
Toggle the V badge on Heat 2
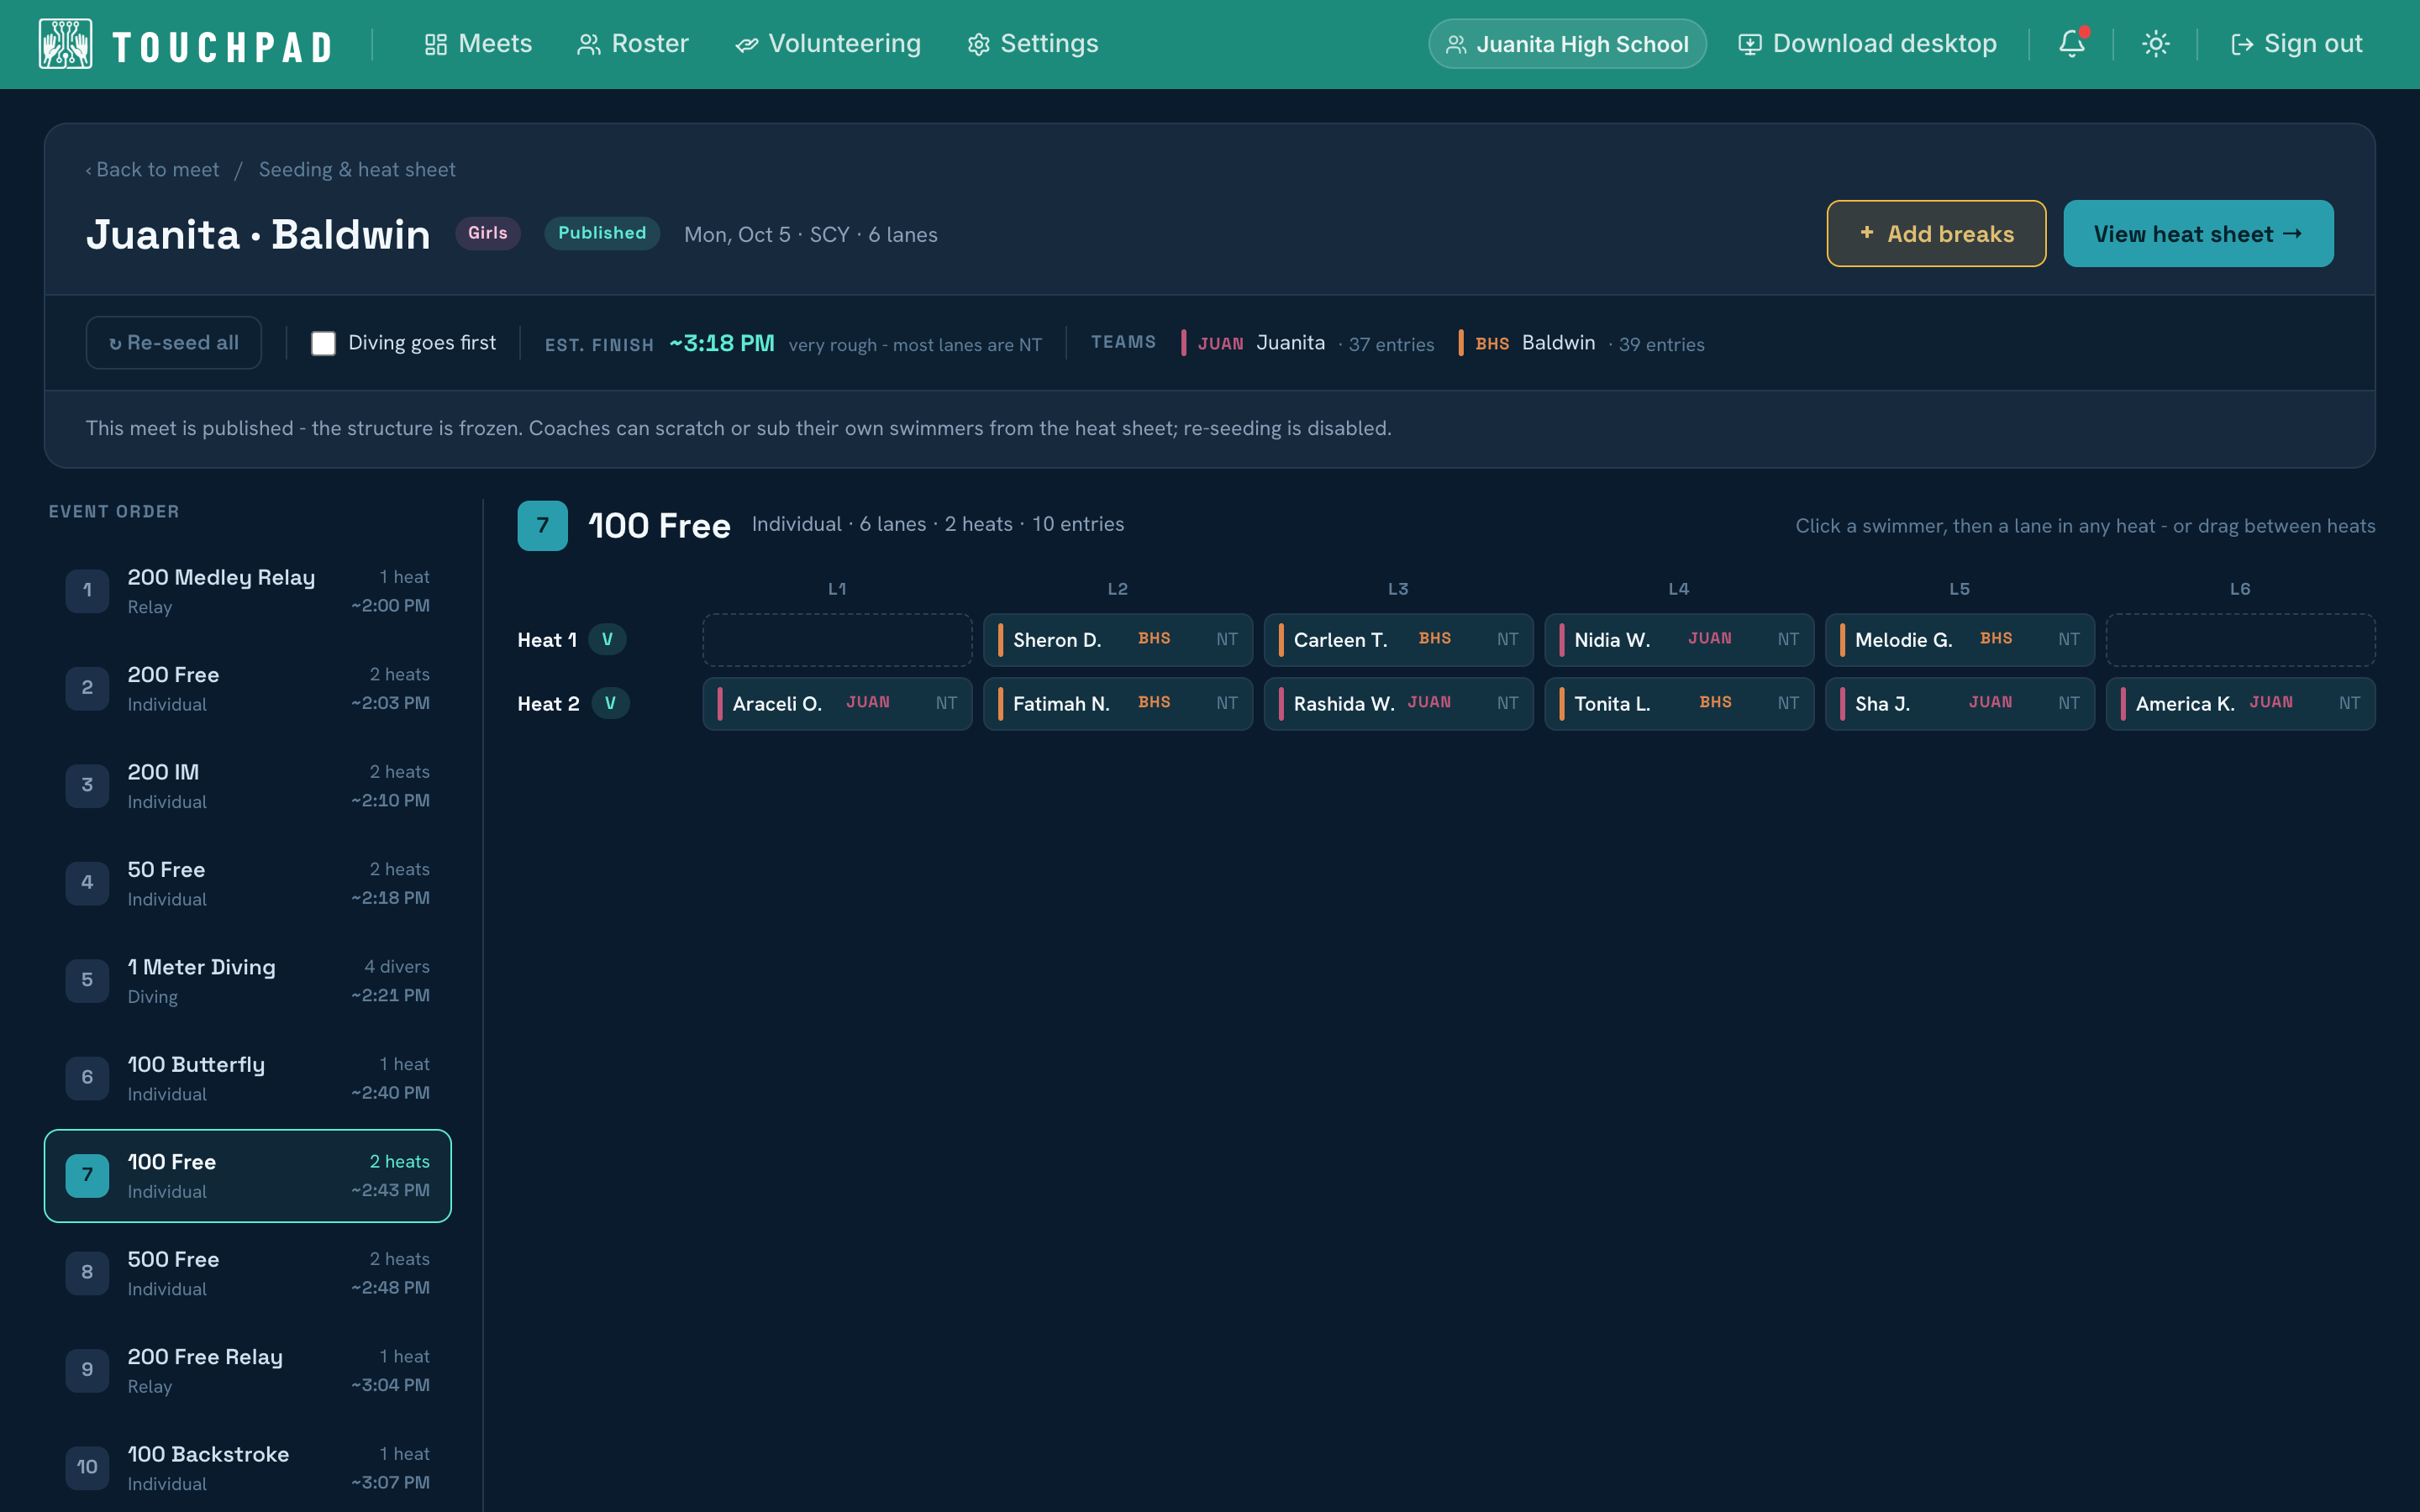(x=610, y=704)
